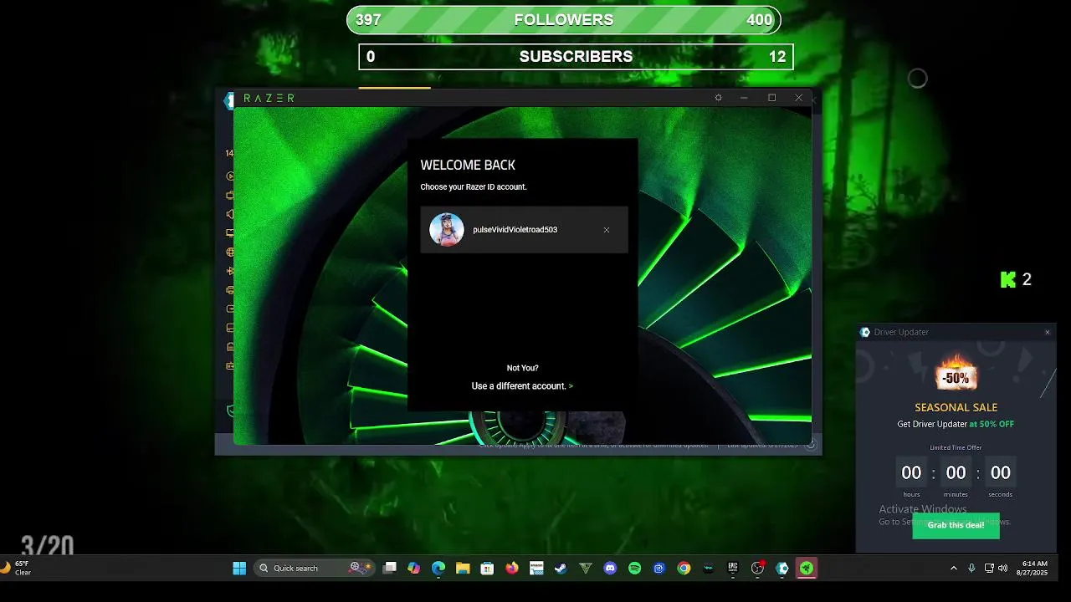
Task: Open Task View from taskbar
Action: pyautogui.click(x=389, y=569)
